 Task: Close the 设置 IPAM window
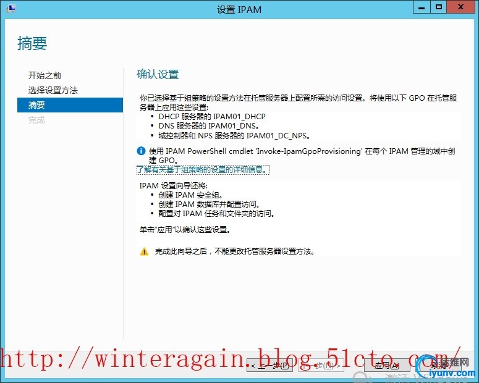click(461, 7)
